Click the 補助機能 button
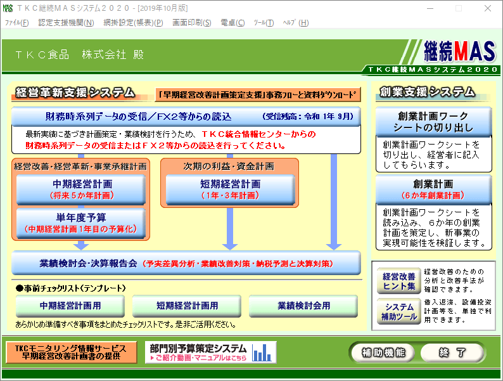Viewport: 503px width, 381px height. click(383, 352)
